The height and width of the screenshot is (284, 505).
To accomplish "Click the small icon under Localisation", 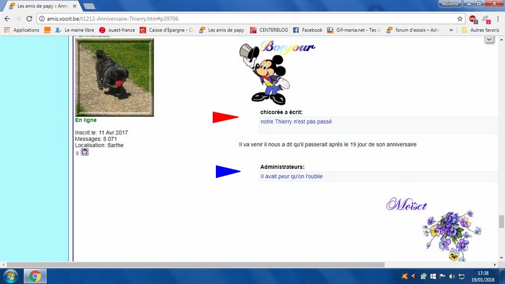I will 85,152.
